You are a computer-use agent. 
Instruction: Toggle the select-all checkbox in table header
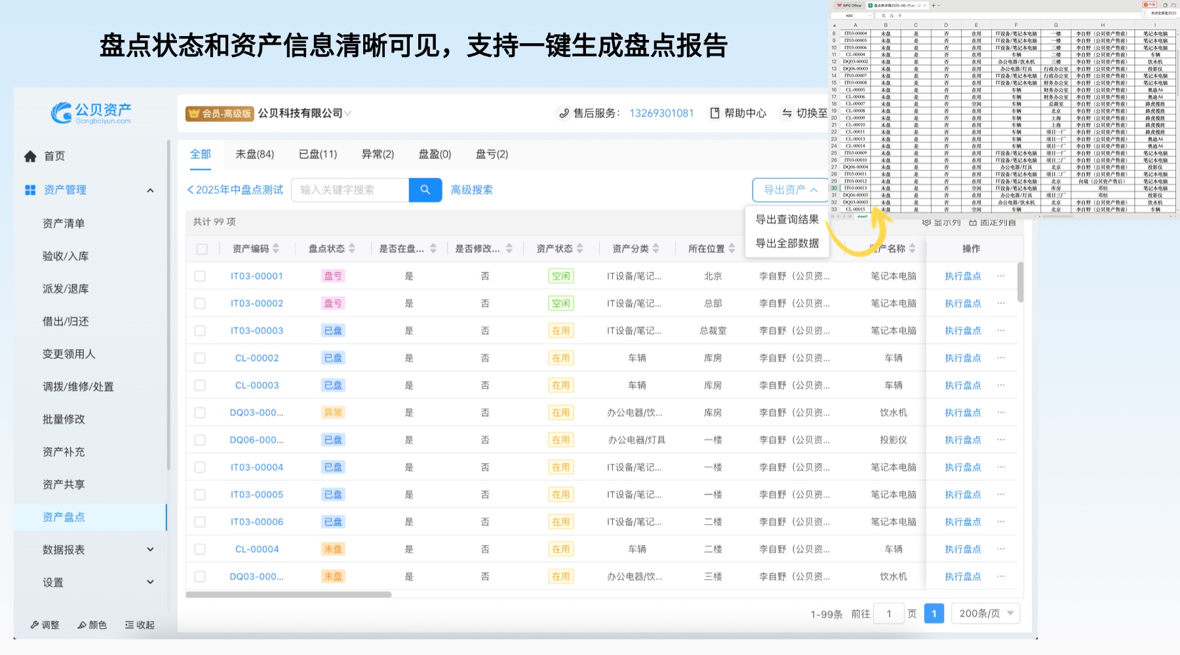tap(202, 249)
